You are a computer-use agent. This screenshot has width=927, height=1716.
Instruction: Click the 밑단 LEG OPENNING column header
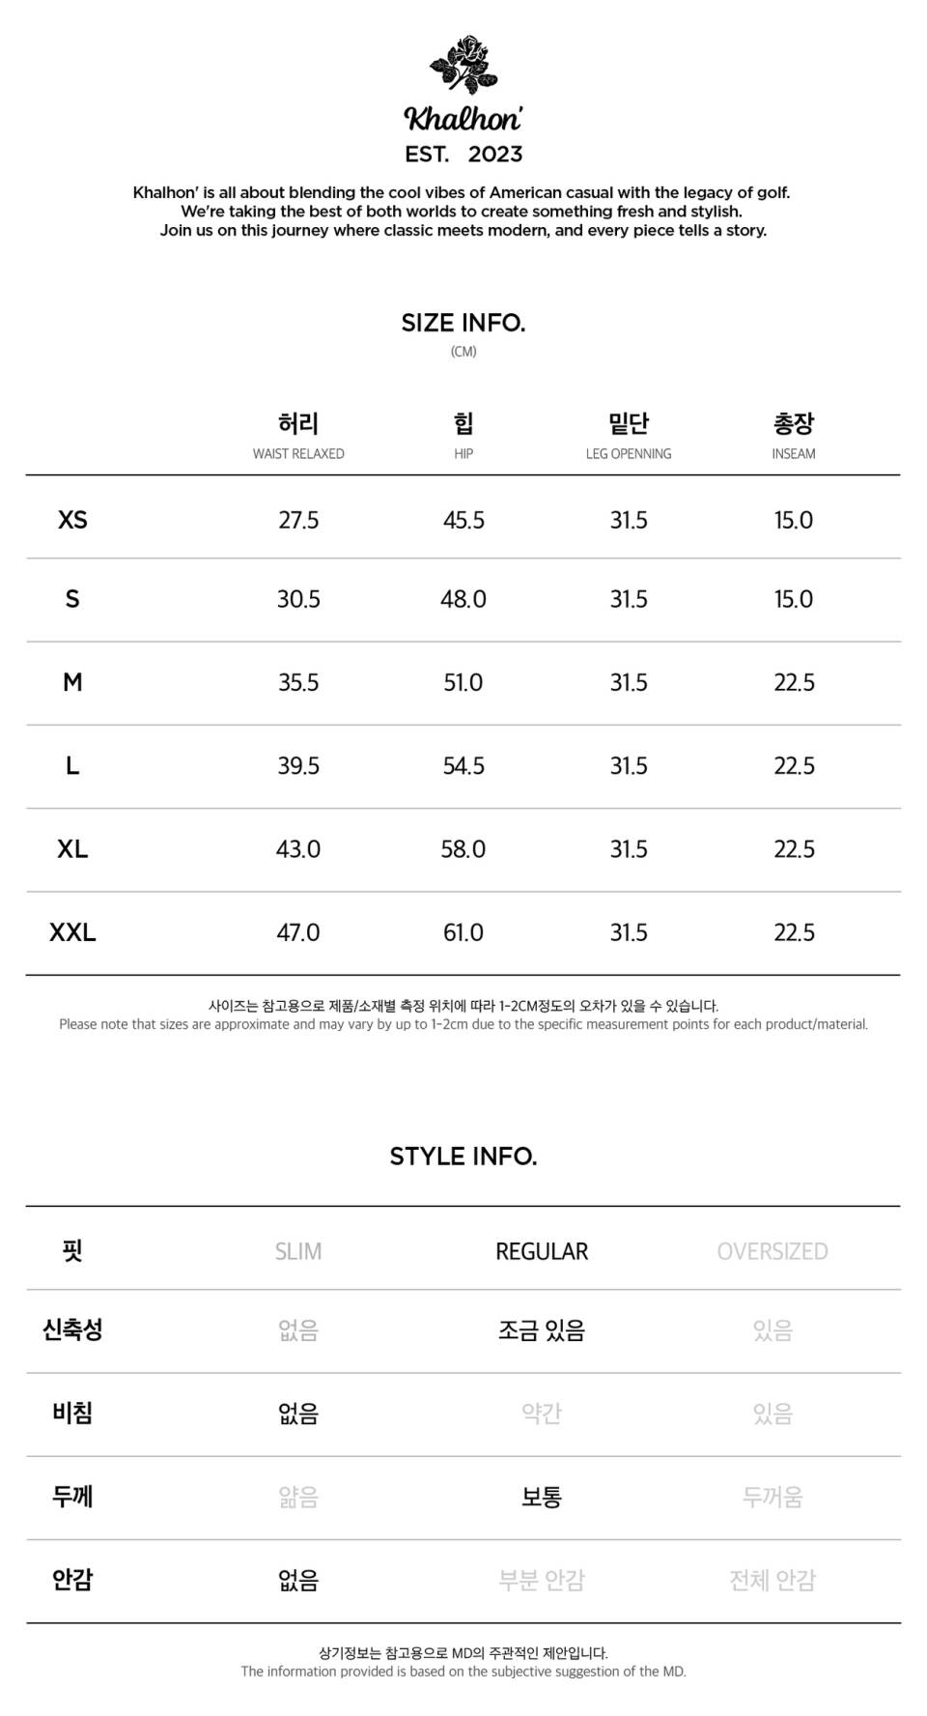[x=629, y=436]
